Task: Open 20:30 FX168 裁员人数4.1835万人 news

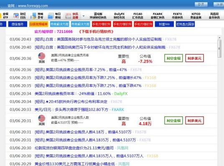Action: [x=89, y=156]
